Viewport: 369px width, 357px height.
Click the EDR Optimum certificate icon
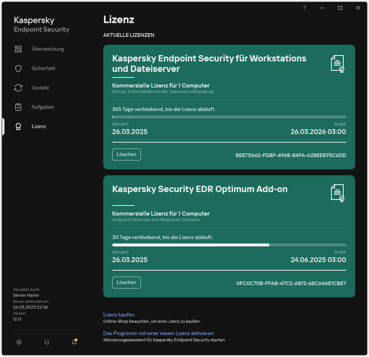point(337,193)
